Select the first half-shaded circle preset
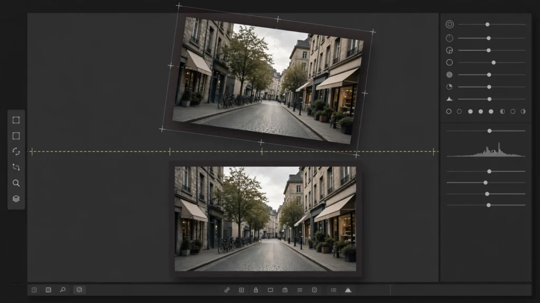The image size is (540, 303). [x=503, y=112]
